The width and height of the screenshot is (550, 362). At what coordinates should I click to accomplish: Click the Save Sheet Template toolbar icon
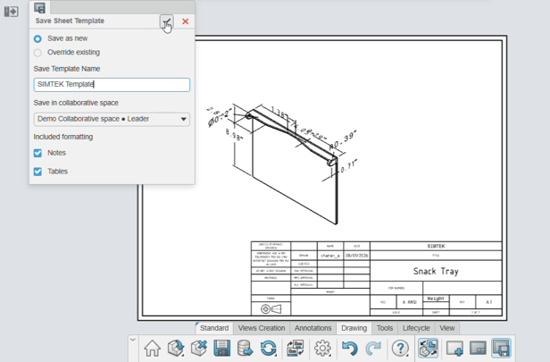[x=501, y=349]
